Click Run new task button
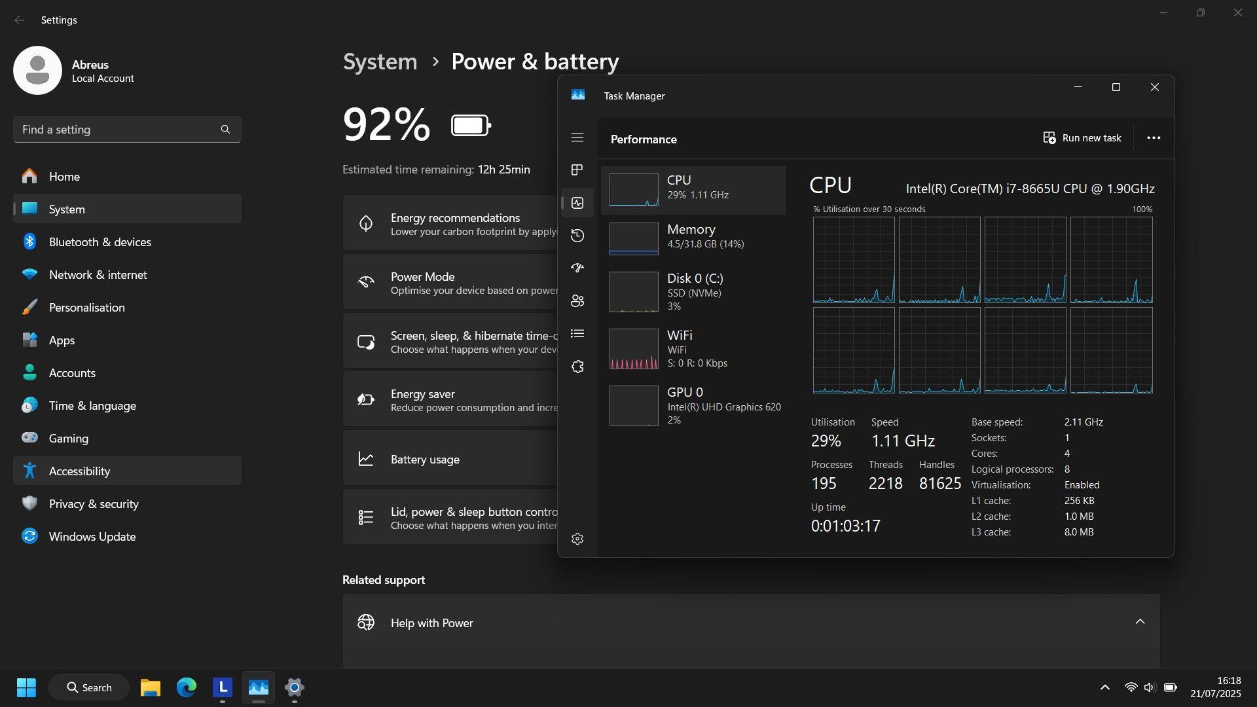Image resolution: width=1257 pixels, height=707 pixels. point(1082,138)
